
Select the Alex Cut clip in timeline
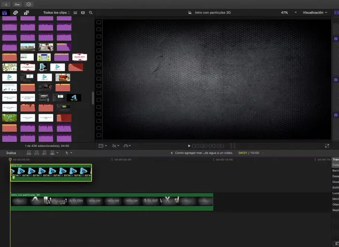(x=51, y=172)
